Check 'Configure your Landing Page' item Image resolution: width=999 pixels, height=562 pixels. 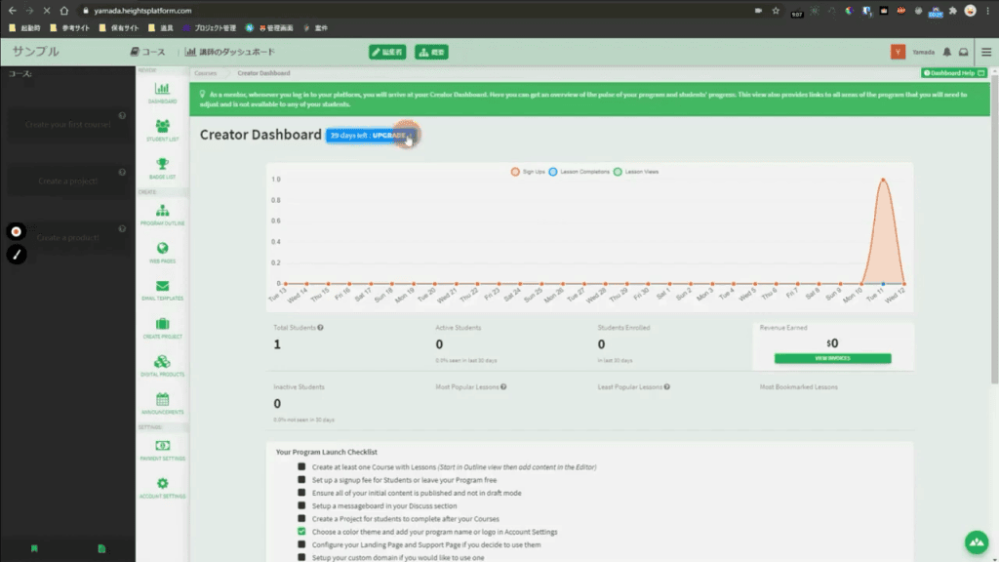click(301, 544)
